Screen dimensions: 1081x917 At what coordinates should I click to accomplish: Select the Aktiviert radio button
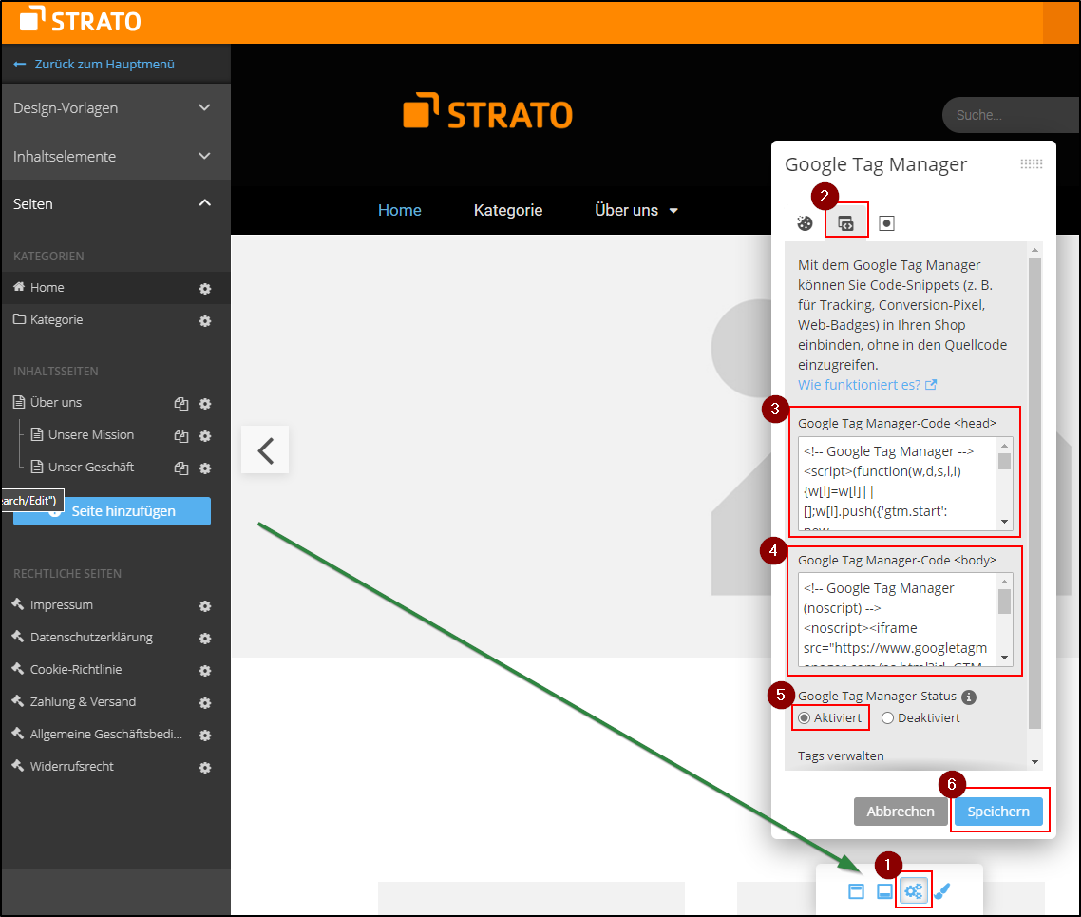pos(805,718)
